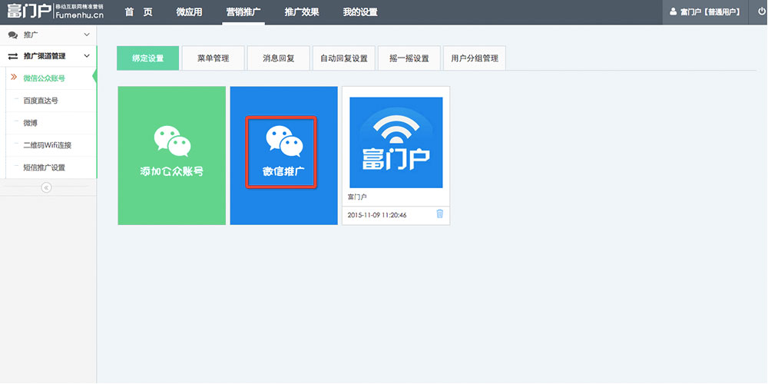Image resolution: width=768 pixels, height=384 pixels.
Task: Click the Fumenhu.cn logo
Action: 55,12
